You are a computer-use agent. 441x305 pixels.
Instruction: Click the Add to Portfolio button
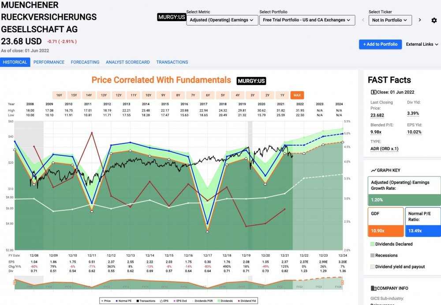380,44
